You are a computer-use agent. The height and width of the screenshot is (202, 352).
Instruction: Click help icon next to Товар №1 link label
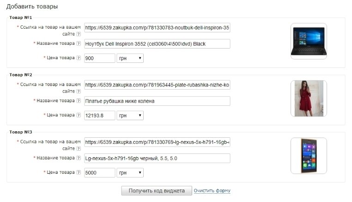pyautogui.click(x=79, y=34)
